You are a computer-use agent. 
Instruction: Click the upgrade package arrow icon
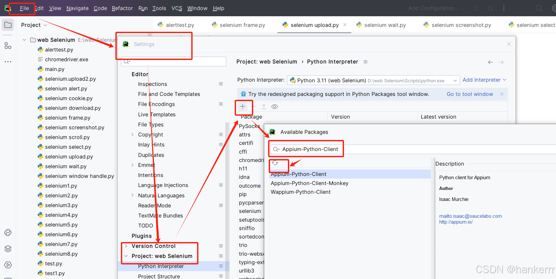(264, 107)
